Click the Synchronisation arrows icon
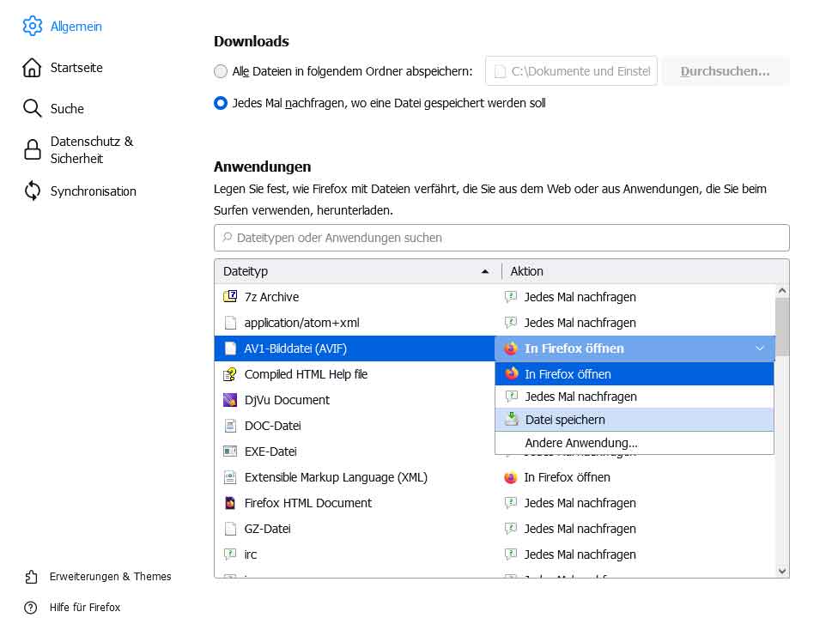This screenshot has width=826, height=618. click(x=32, y=191)
